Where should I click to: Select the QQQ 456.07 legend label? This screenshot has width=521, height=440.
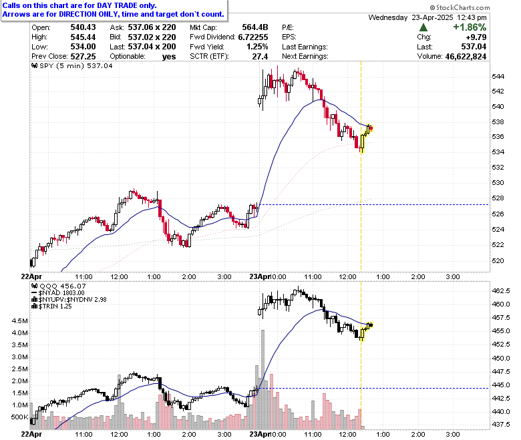tap(63, 286)
